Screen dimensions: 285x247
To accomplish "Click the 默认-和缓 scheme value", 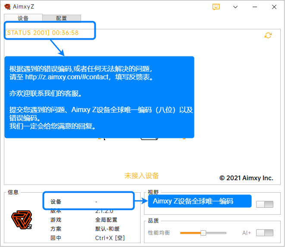I will tap(107, 229).
